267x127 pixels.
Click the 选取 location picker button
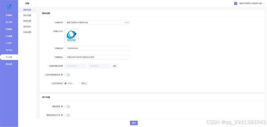[115, 66]
